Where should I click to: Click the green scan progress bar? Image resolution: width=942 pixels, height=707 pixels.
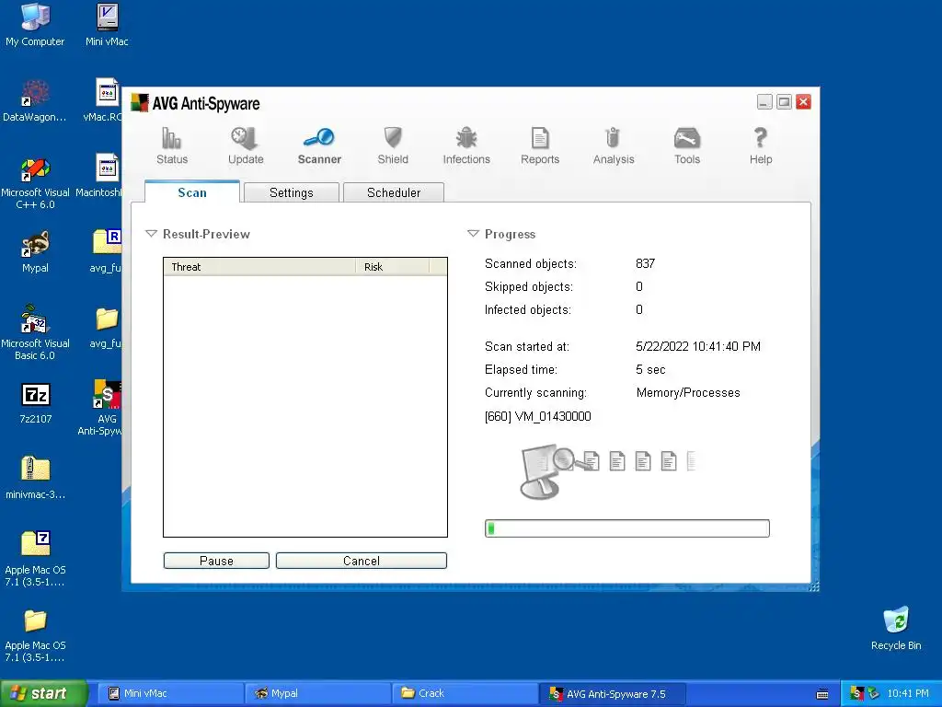(x=627, y=528)
